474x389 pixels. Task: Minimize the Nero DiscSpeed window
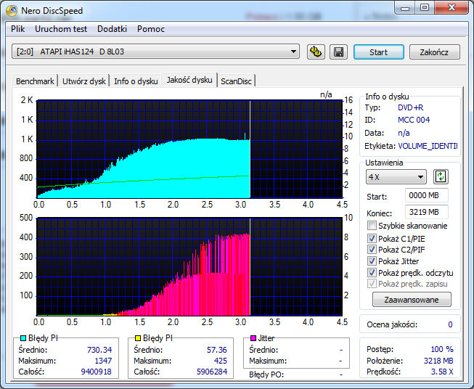coord(405,7)
